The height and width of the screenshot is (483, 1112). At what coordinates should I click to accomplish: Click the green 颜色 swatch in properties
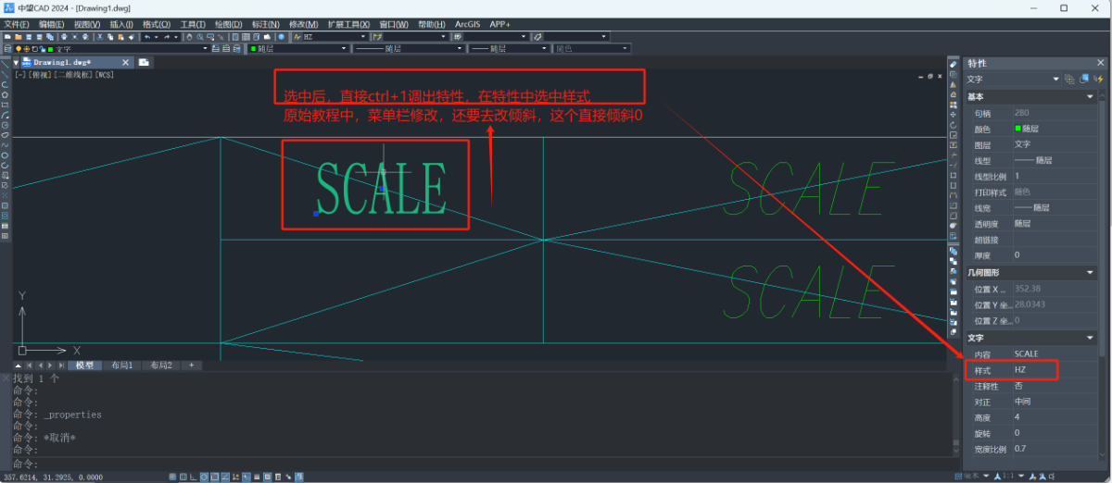(x=1018, y=129)
